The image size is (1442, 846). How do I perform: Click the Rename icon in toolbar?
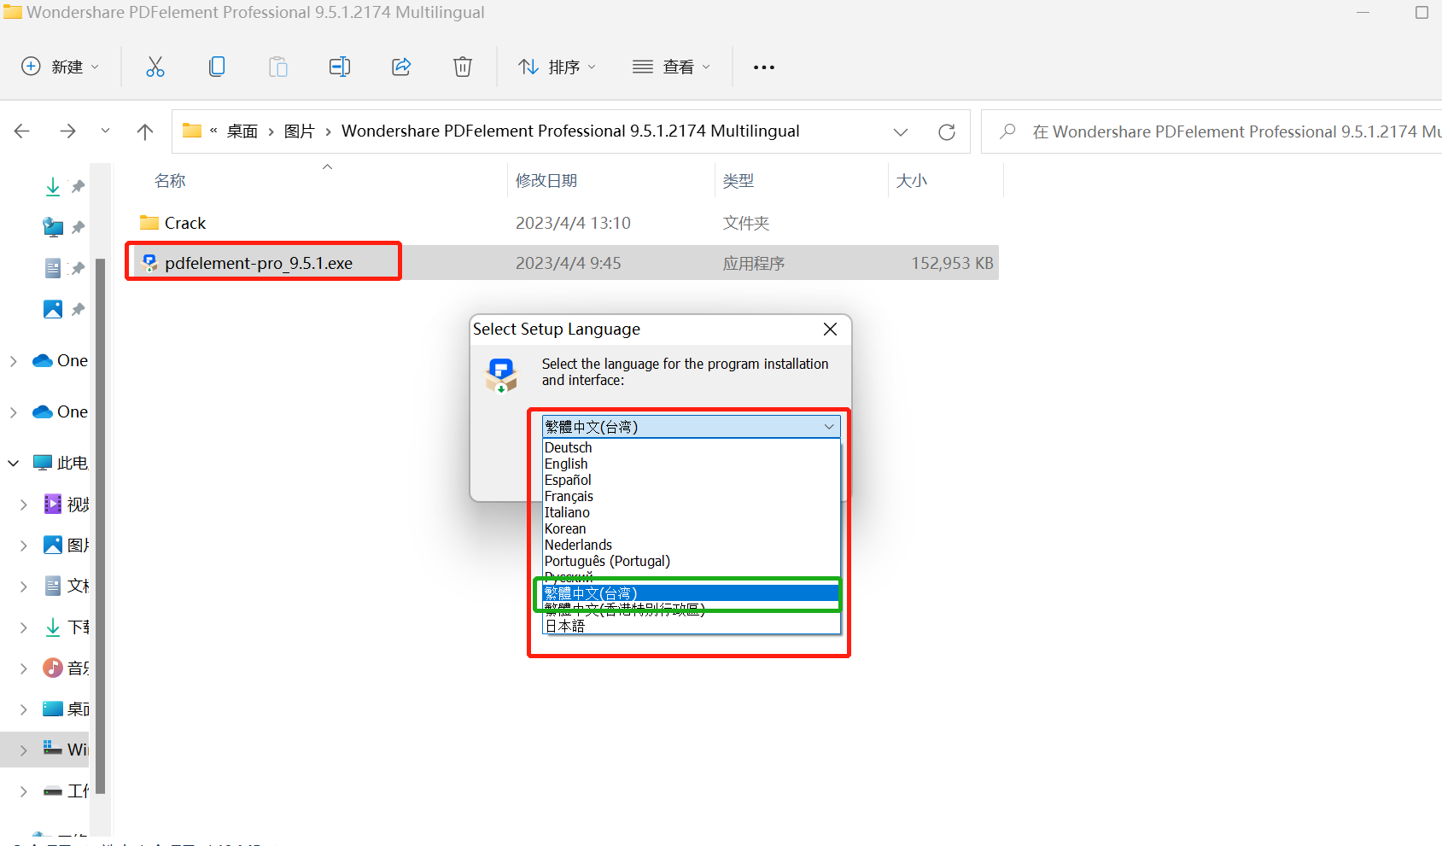click(x=340, y=67)
